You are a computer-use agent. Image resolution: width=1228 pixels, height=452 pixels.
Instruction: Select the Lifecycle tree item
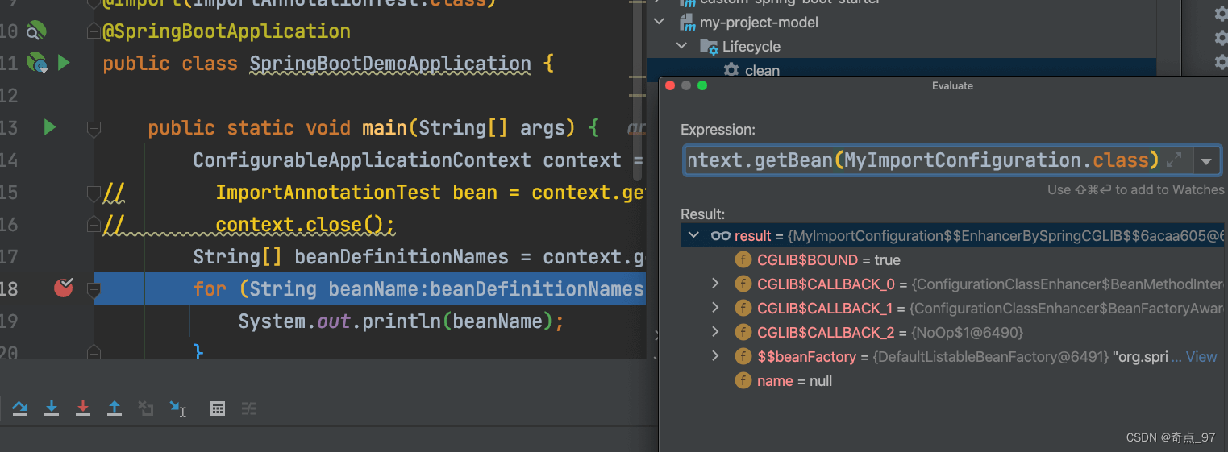coord(751,47)
